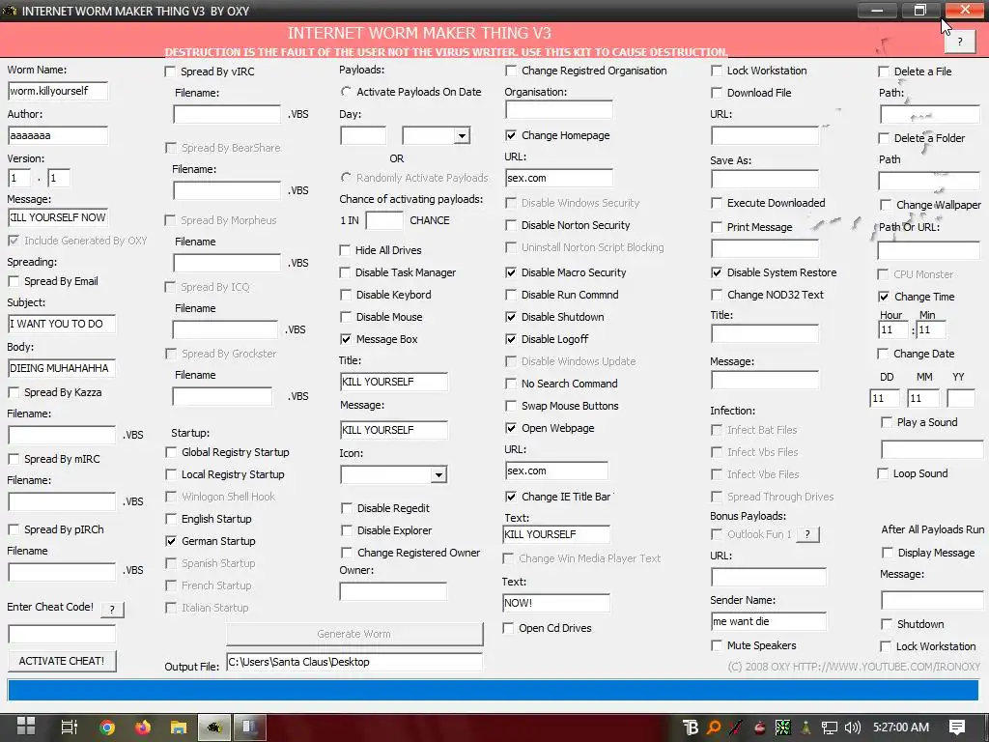The height and width of the screenshot is (742, 989).
Task: Click the help button beside Outlook Fun 1
Action: point(807,534)
